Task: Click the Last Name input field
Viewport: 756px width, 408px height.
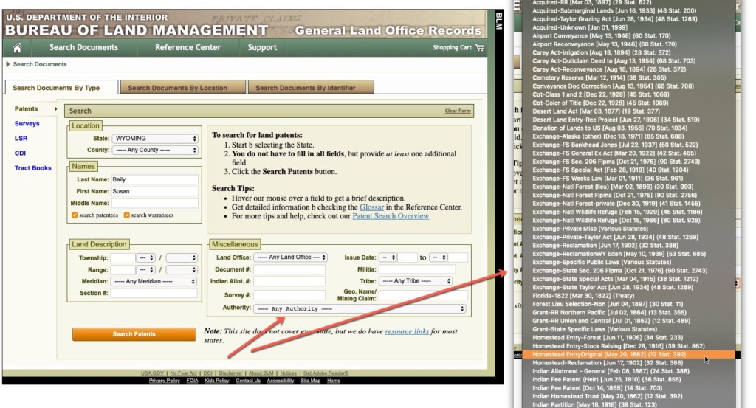Action: (154, 180)
